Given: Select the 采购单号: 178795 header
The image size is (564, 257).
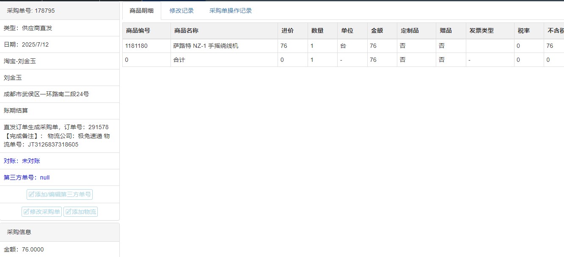Looking at the screenshot, I should (x=60, y=11).
